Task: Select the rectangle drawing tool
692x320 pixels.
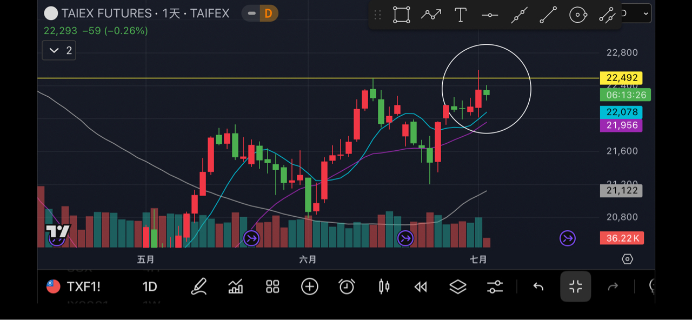Action: tap(401, 15)
